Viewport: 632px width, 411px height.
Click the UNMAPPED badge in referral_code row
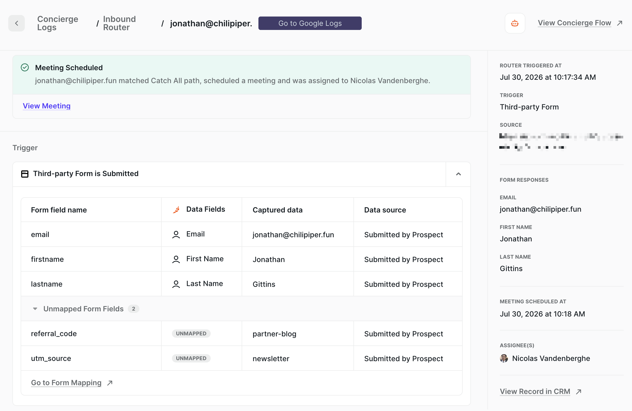pyautogui.click(x=191, y=334)
